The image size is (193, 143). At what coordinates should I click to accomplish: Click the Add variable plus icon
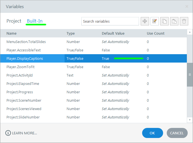[x=145, y=21]
